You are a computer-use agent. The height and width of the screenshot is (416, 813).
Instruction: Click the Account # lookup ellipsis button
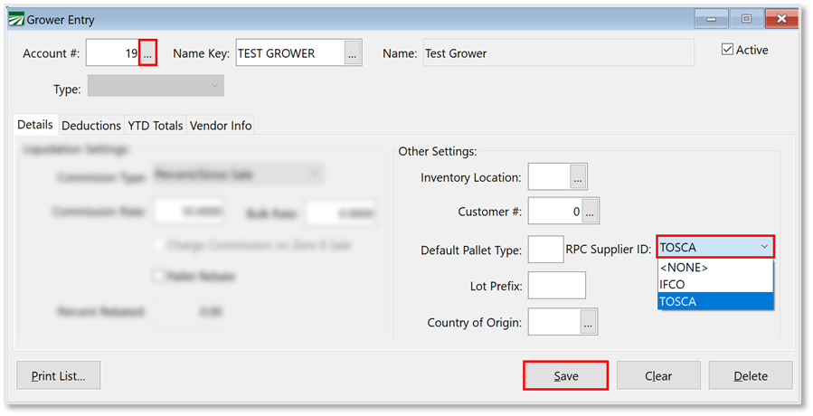click(148, 53)
